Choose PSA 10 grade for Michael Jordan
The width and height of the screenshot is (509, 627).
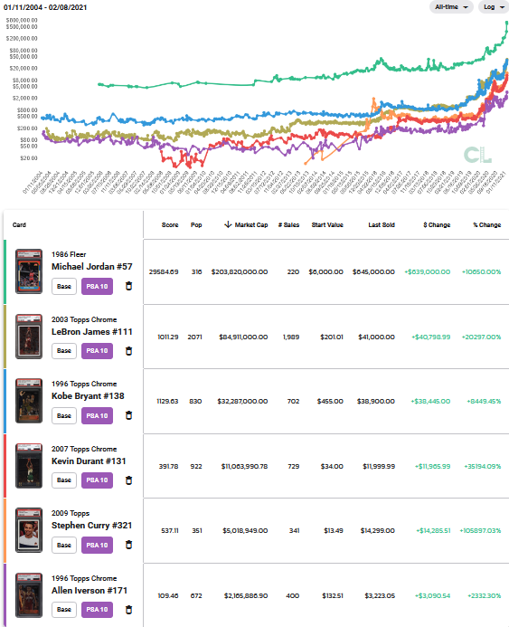coord(97,286)
